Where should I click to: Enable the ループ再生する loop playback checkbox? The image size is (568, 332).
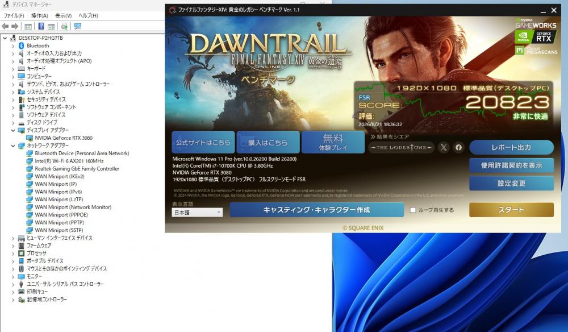pos(412,210)
